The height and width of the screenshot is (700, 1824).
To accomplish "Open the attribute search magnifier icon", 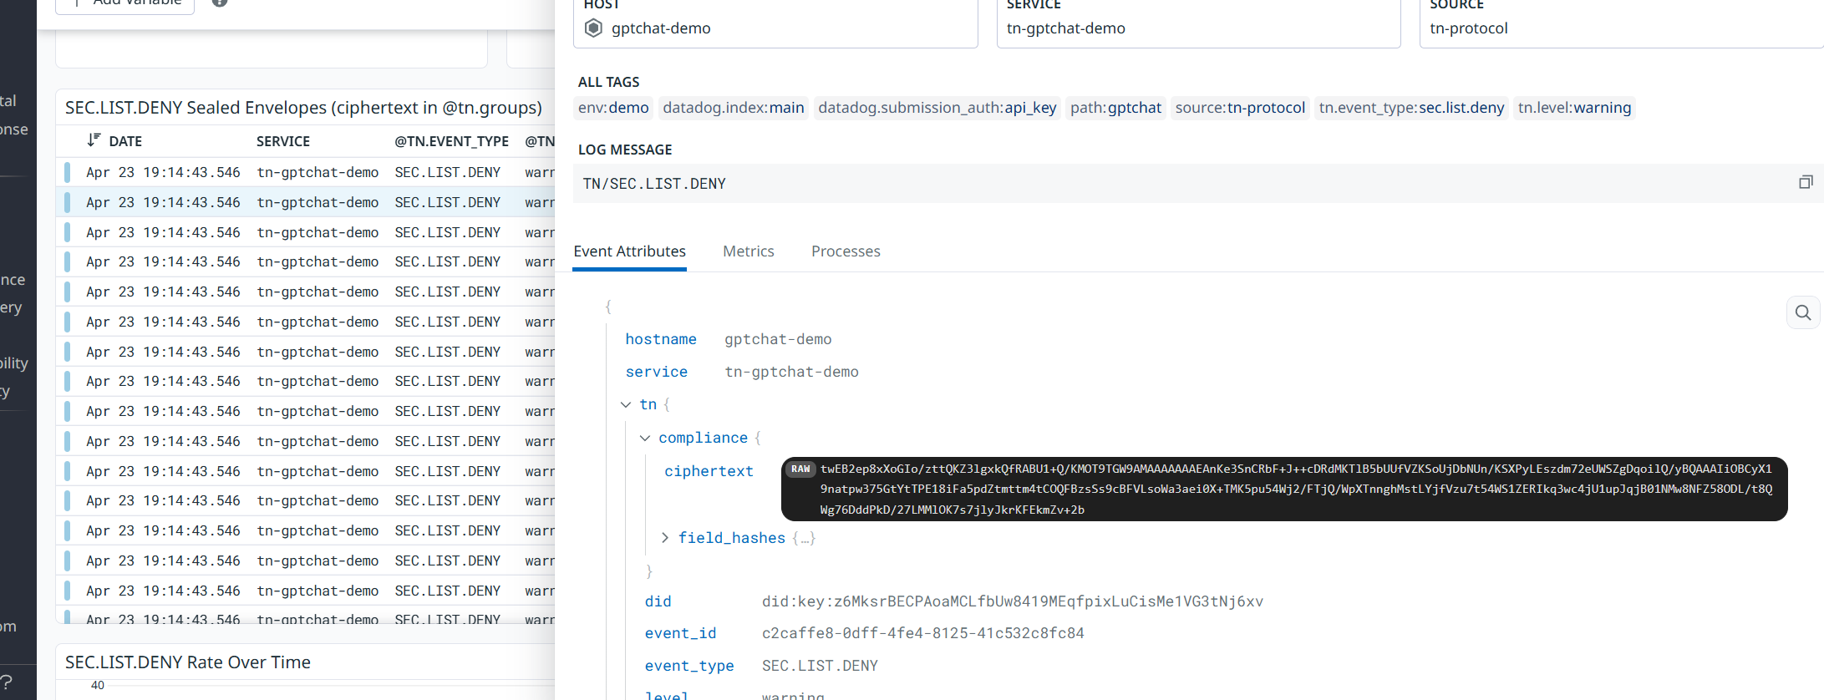I will (1803, 312).
